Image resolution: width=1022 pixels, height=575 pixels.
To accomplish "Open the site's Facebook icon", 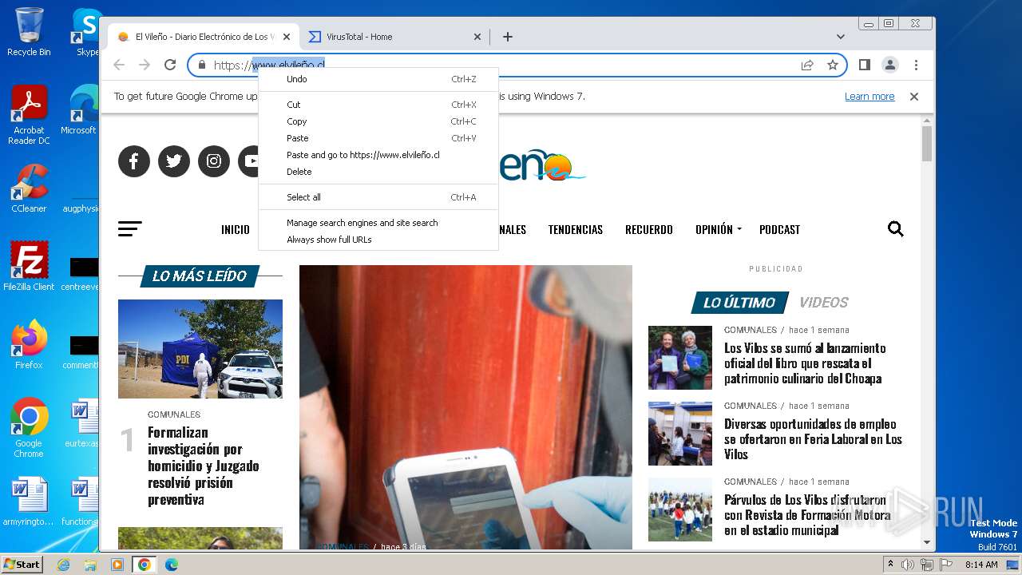I will pos(134,161).
